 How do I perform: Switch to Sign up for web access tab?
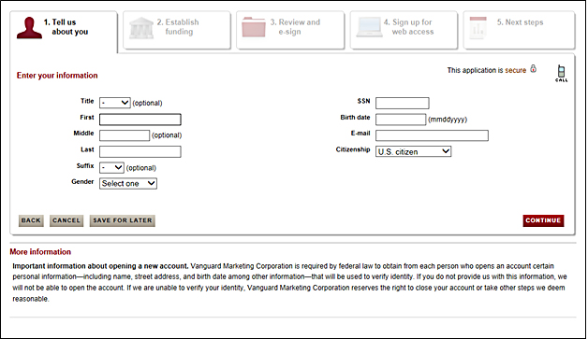[404, 30]
